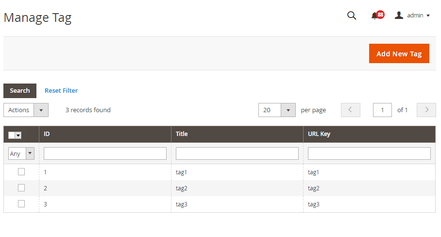Click the Title filter input field
This screenshot has width=441, height=237.
click(x=237, y=153)
